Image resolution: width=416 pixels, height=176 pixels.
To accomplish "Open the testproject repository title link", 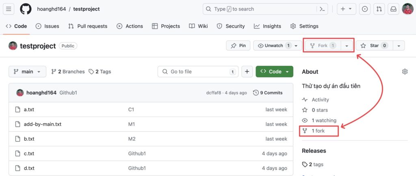I will (x=38, y=46).
